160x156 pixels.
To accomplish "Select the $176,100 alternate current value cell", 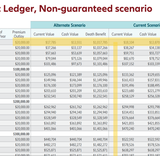I will pyautogui.click(x=50, y=85).
